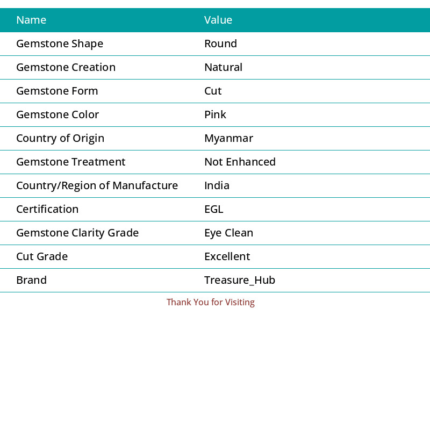Select the Gemstone Creation row label
Screen dimensions: 430x430
click(66, 68)
